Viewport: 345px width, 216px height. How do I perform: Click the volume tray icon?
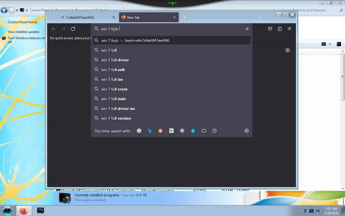click(x=318, y=211)
